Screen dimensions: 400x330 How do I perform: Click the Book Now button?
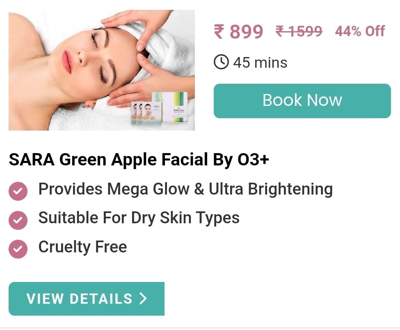(302, 101)
